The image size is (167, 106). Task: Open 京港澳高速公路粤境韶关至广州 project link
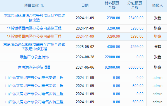[34, 47]
